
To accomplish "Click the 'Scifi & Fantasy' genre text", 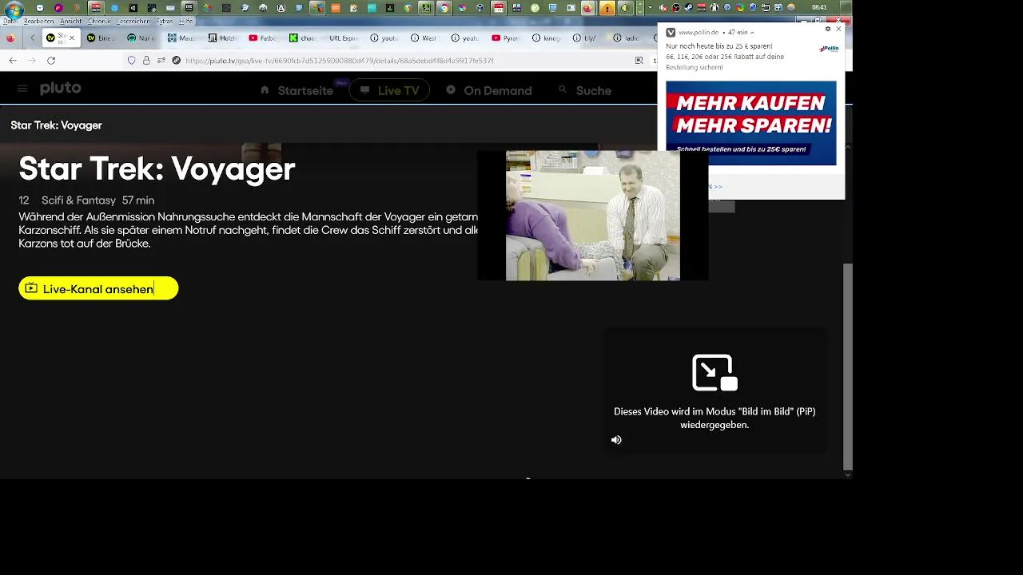I will pyautogui.click(x=78, y=200).
